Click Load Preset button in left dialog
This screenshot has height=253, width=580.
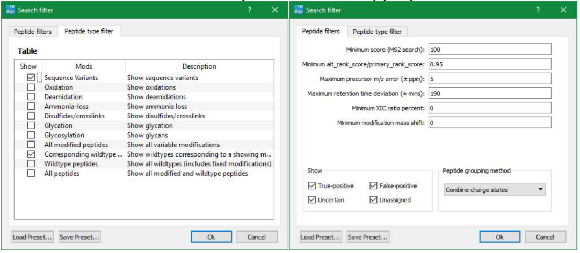[x=33, y=237]
